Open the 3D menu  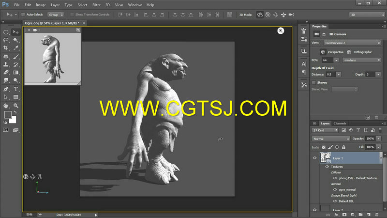point(107,5)
